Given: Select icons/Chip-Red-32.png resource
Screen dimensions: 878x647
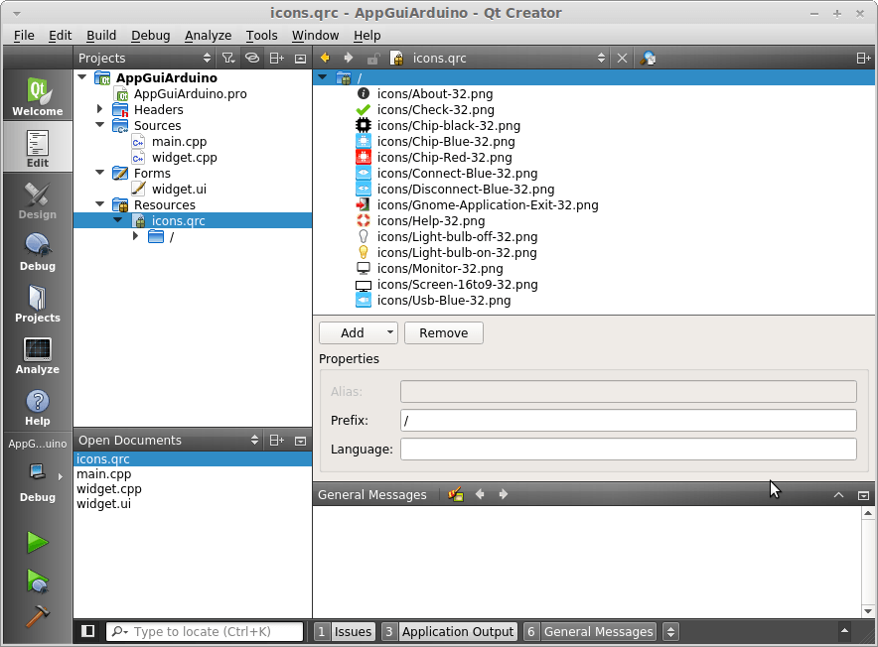Looking at the screenshot, I should [445, 157].
